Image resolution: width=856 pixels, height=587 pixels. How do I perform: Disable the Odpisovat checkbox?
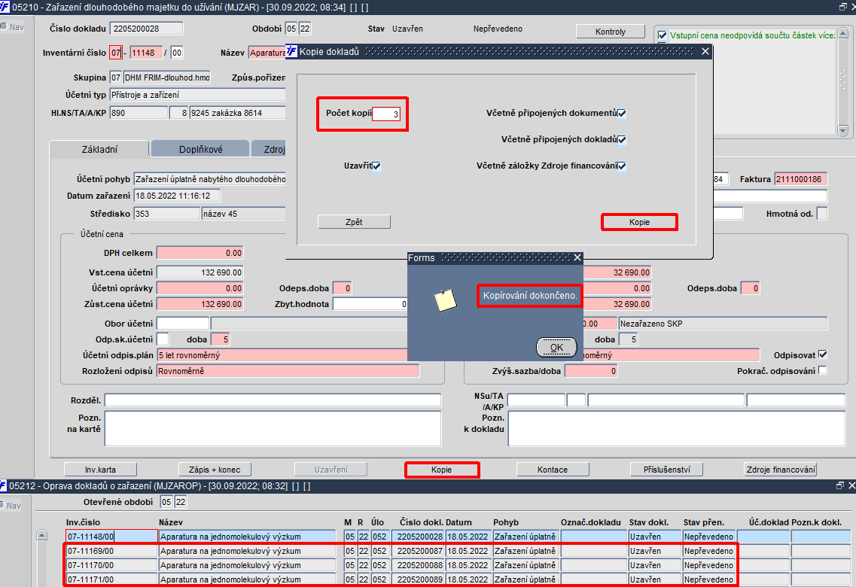click(x=823, y=354)
